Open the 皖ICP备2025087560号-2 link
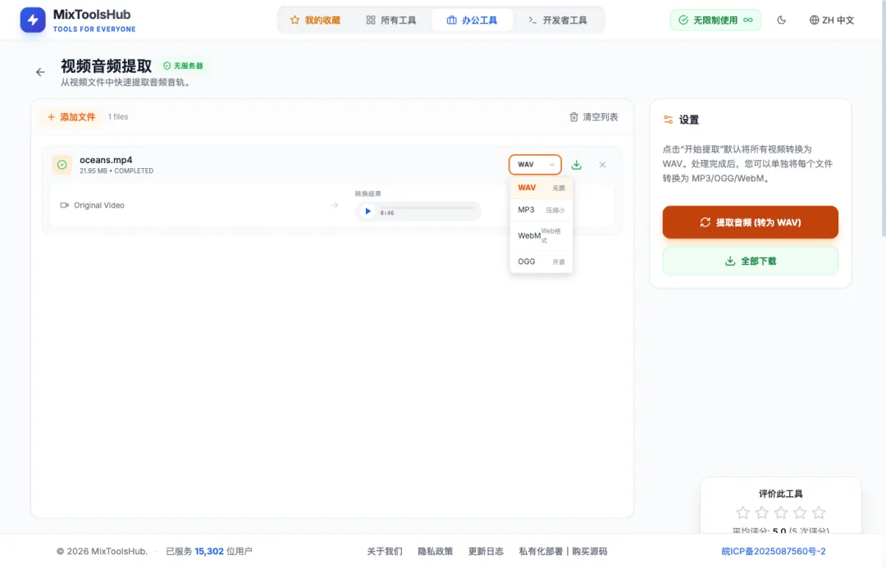This screenshot has height=569, width=886. pyautogui.click(x=774, y=552)
